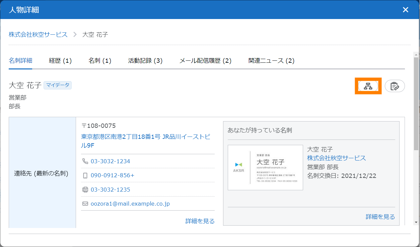Click the mobile icon beside 090-0912-856+

[x=85, y=176]
